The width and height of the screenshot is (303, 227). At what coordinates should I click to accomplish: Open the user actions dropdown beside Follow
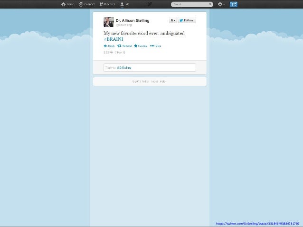point(173,20)
